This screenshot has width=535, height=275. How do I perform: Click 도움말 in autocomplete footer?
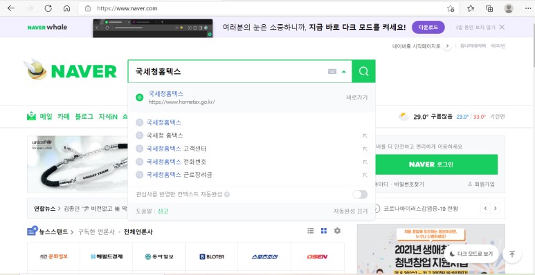coord(144,211)
